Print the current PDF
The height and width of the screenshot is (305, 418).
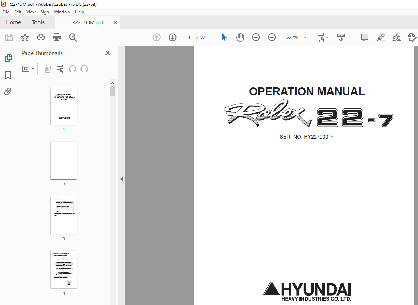(x=57, y=37)
